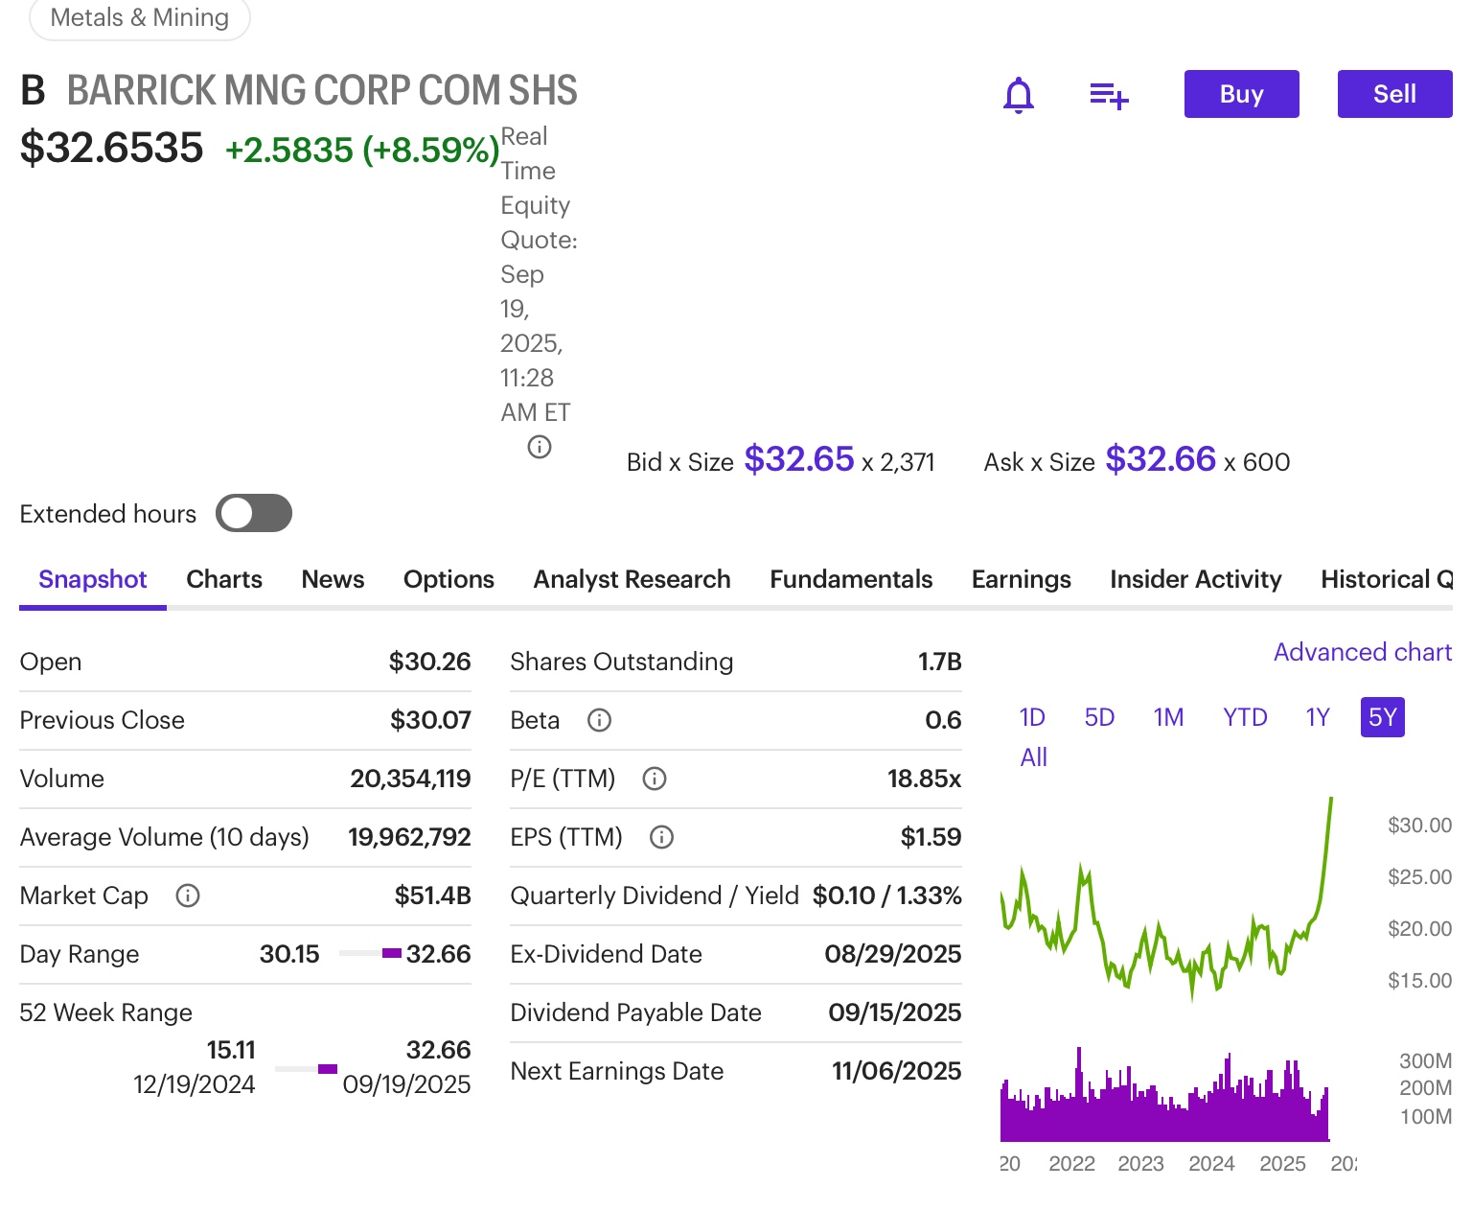
Task: Open the Metals & Mining sector tag
Action: 140,18
